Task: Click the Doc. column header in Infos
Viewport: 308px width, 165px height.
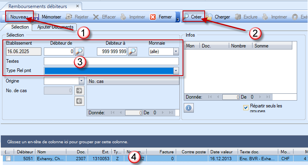Action: (214, 46)
